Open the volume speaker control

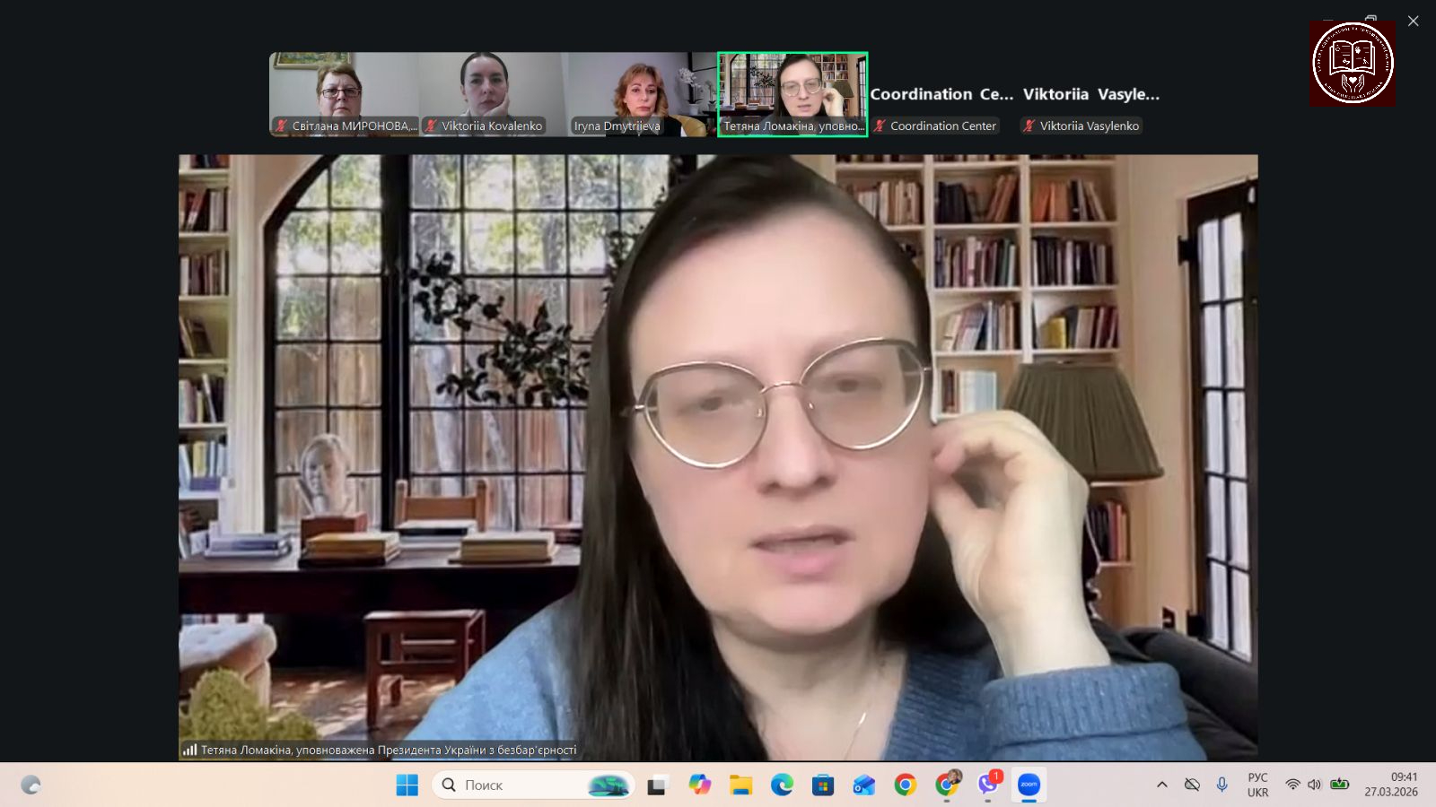(1314, 785)
